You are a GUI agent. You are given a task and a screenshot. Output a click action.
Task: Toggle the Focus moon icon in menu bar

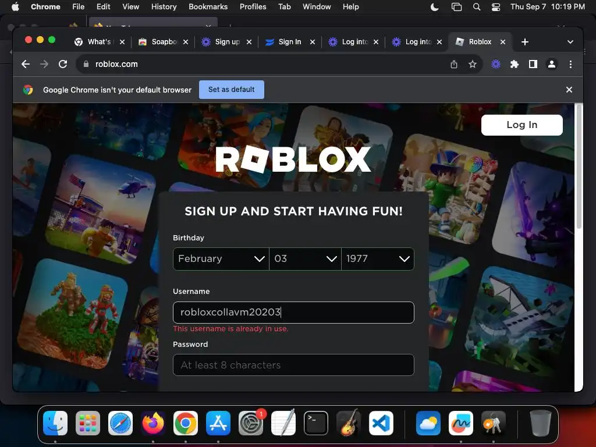434,7
